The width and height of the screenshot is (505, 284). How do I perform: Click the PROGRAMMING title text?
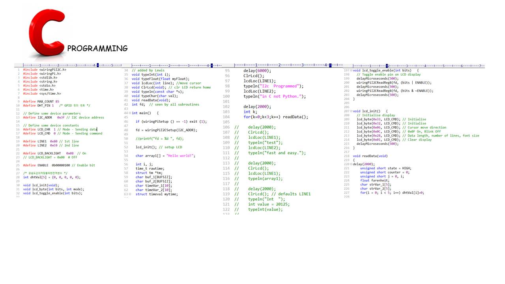(x=97, y=49)
